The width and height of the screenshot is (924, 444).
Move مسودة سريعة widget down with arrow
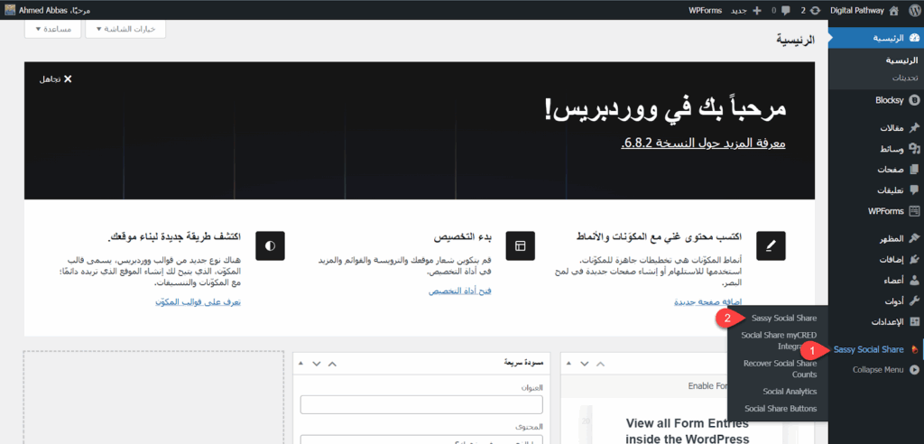pos(317,363)
